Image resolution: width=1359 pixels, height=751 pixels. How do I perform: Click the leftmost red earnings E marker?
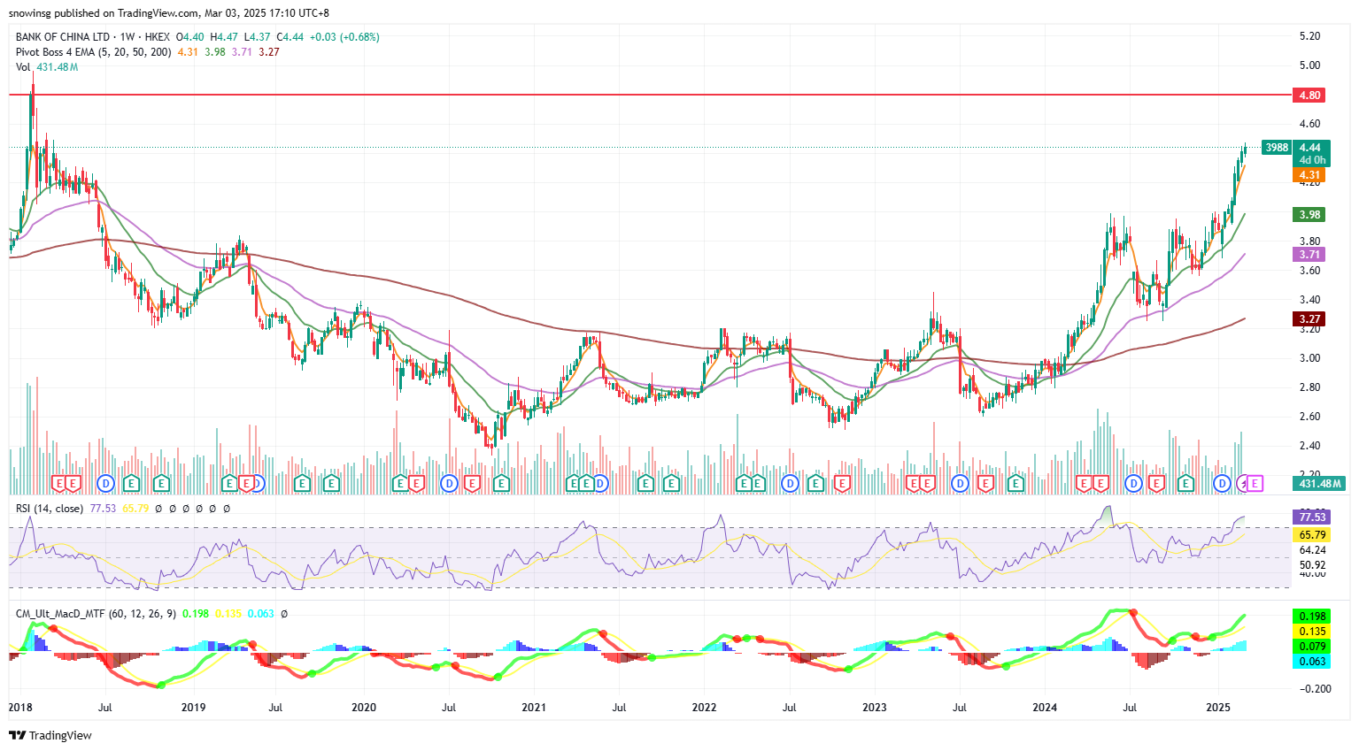[59, 483]
